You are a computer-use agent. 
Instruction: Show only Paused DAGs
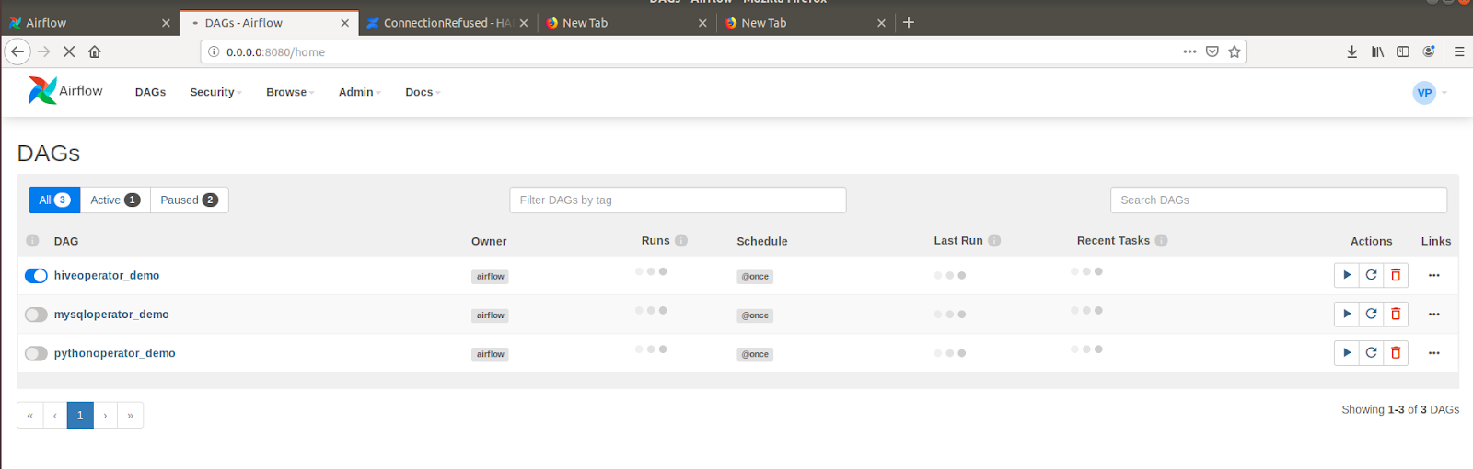click(x=189, y=200)
